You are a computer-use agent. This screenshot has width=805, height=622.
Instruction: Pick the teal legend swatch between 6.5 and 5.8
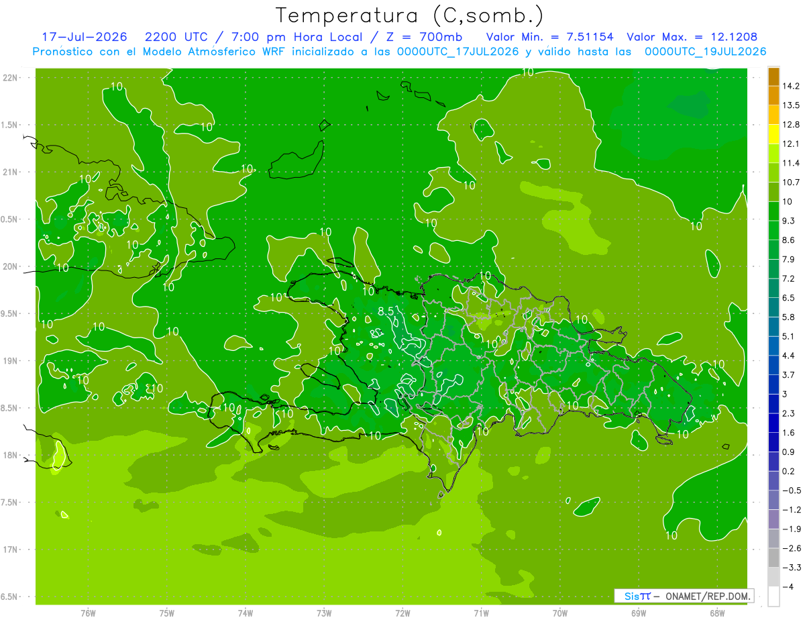pos(773,307)
